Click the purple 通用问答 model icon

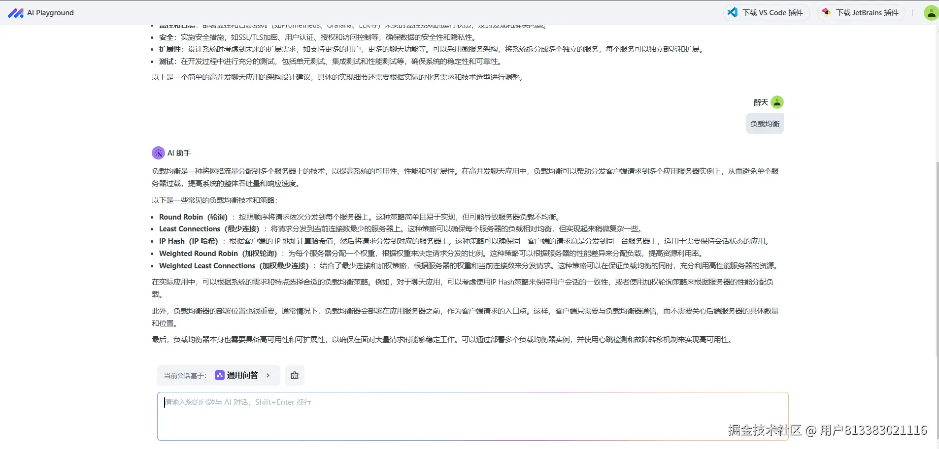coord(219,375)
